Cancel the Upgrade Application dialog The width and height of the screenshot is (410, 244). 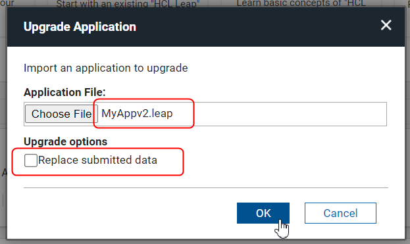[x=340, y=213]
